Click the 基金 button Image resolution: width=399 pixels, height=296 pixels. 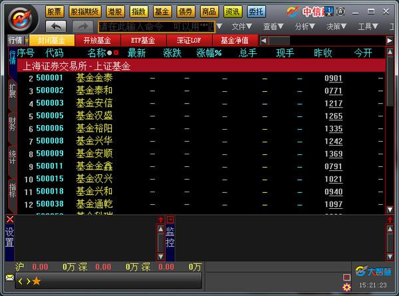pyautogui.click(x=162, y=11)
